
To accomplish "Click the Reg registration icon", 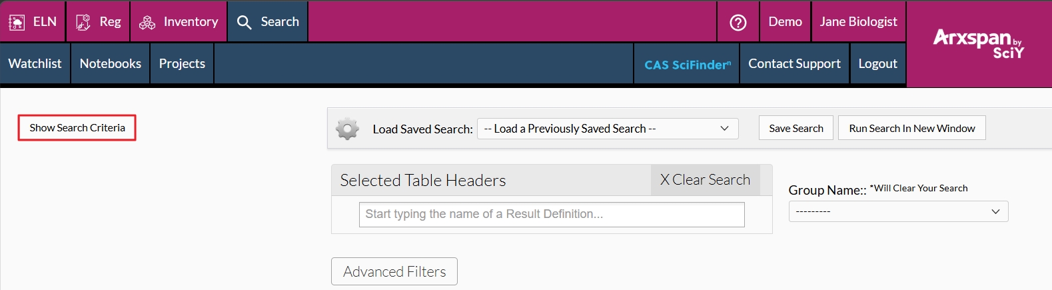I will point(83,22).
